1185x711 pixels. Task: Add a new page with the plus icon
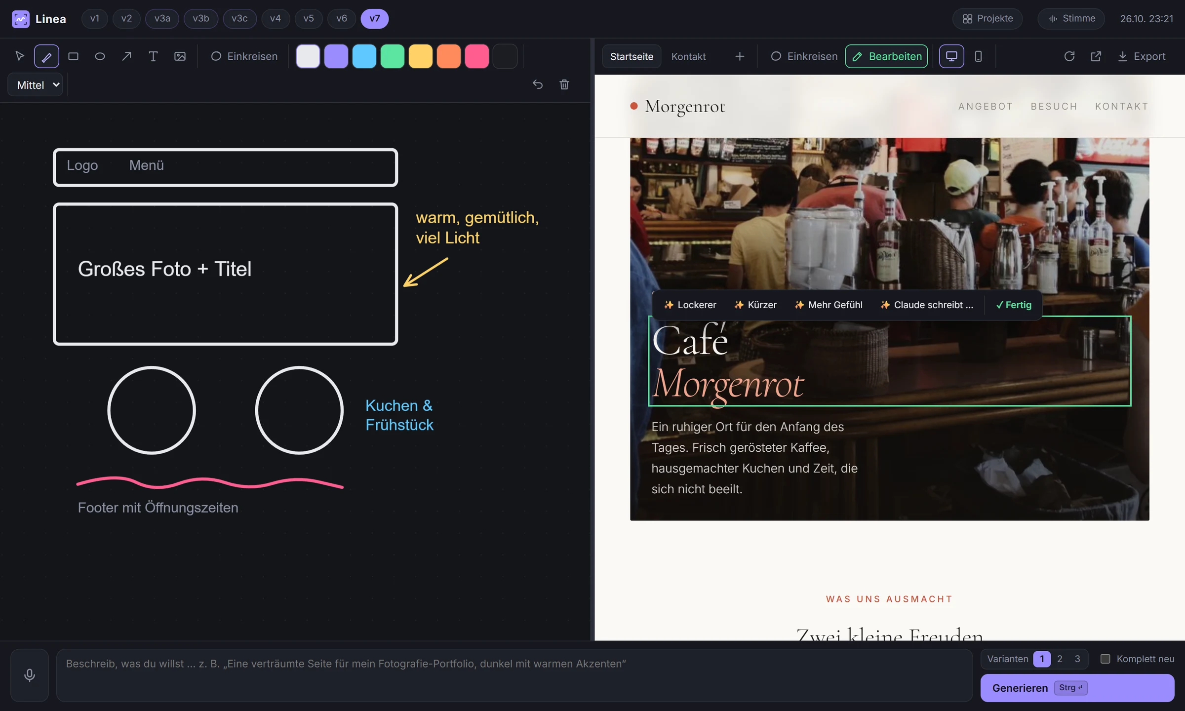[x=740, y=56]
